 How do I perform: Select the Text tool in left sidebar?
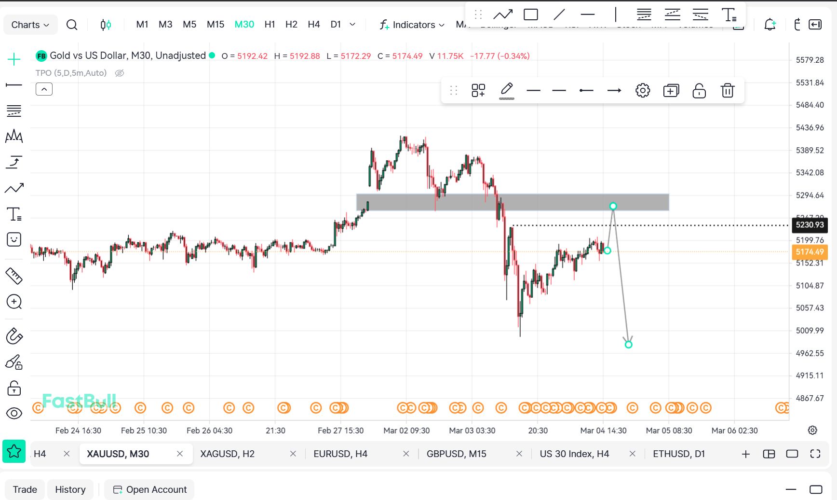click(x=14, y=214)
